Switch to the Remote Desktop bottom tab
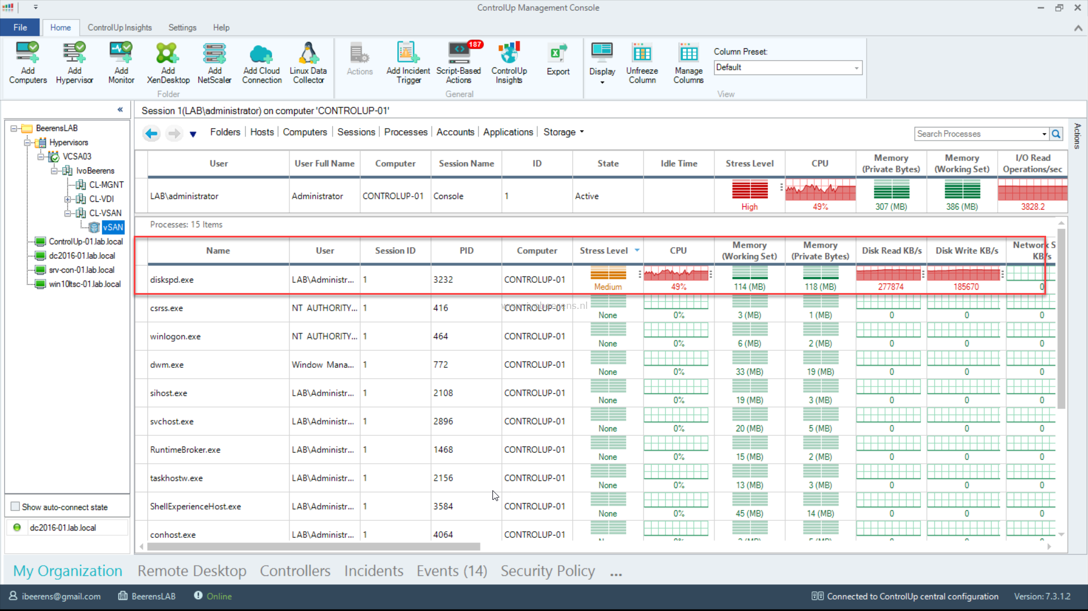 click(192, 571)
